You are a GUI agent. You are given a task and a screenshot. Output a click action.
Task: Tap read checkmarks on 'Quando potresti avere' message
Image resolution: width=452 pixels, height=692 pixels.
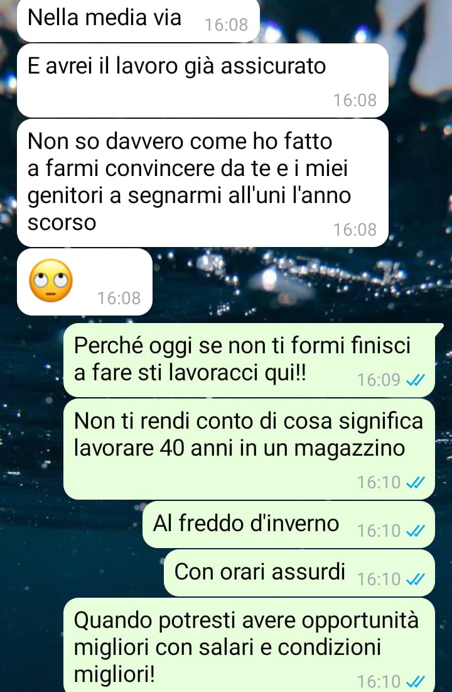[x=416, y=681]
